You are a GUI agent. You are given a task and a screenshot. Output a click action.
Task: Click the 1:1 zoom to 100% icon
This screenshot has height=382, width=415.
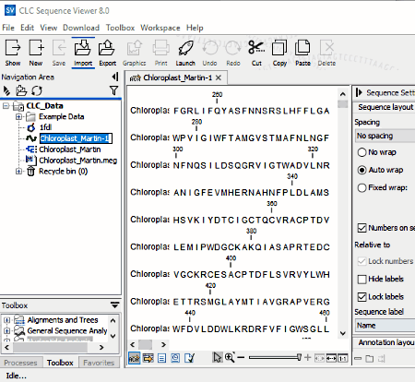click(343, 358)
